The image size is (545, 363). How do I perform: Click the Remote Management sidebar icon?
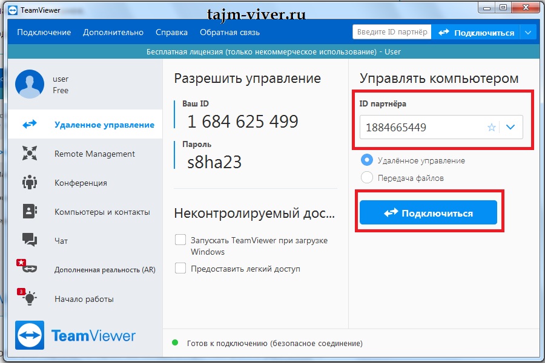click(x=29, y=154)
